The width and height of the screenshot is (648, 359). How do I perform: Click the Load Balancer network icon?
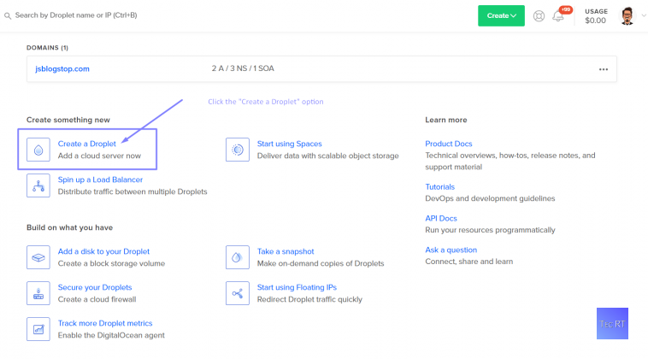point(38,185)
